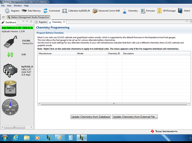Click DashBoard scroll right arrow
The height and width of the screenshot is (143, 192).
(x=31, y=127)
